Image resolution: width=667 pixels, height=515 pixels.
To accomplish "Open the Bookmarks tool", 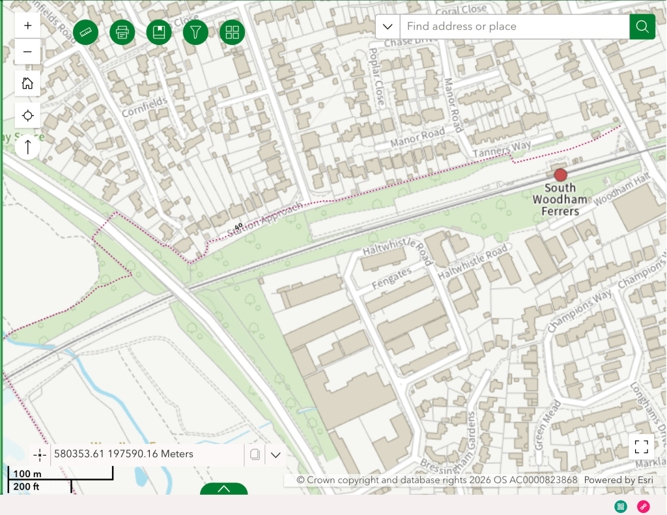I will point(159,31).
